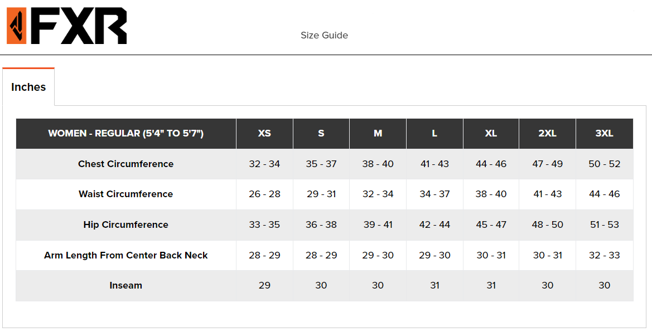
Task: Click 3XL hip value 51 - 53
Action: (x=604, y=224)
